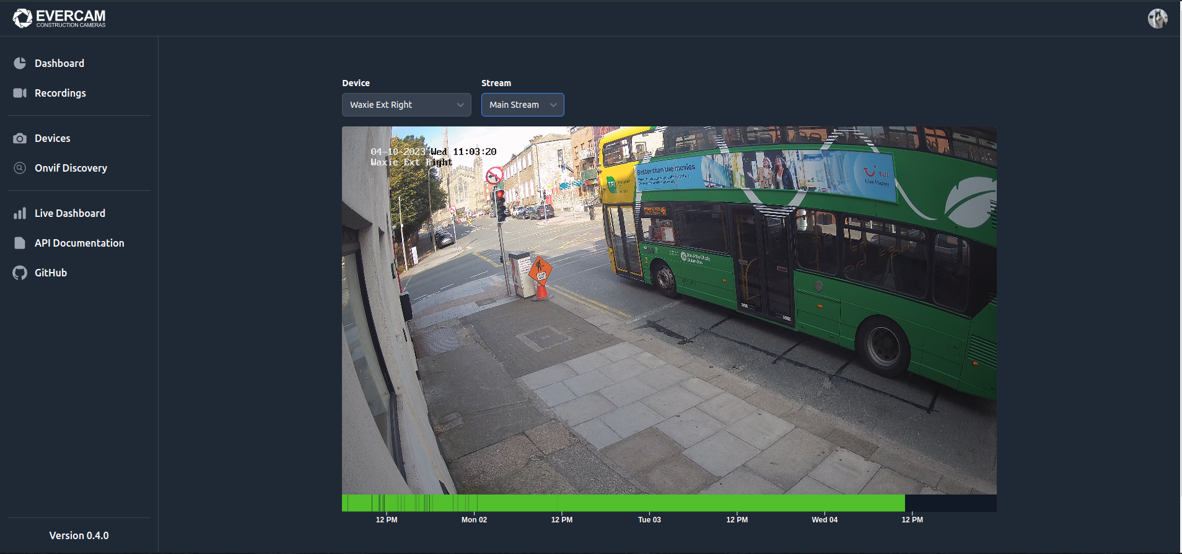Image resolution: width=1182 pixels, height=554 pixels.
Task: Click the Live Dashboard bar chart icon
Action: [20, 213]
